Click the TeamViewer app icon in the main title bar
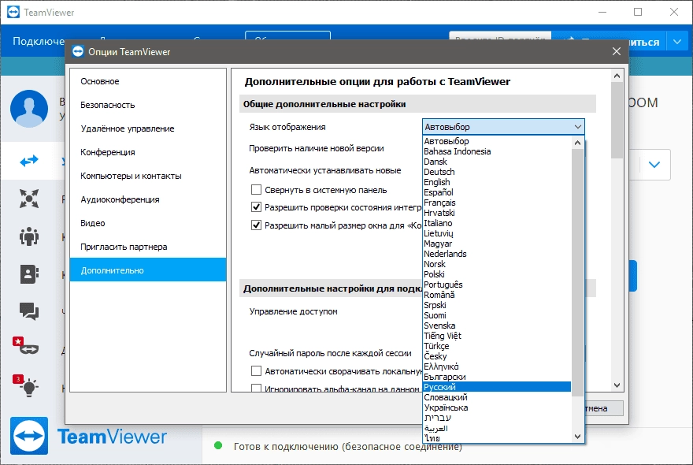693x465 pixels. [13, 12]
